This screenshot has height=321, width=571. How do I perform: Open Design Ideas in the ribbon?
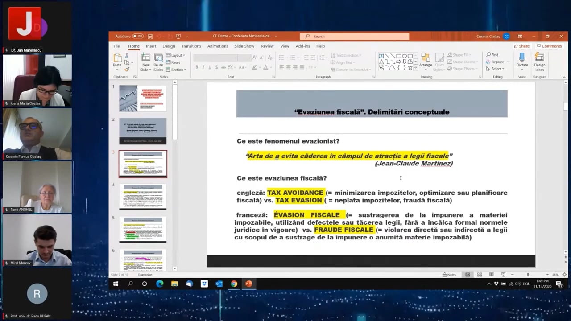click(x=539, y=58)
